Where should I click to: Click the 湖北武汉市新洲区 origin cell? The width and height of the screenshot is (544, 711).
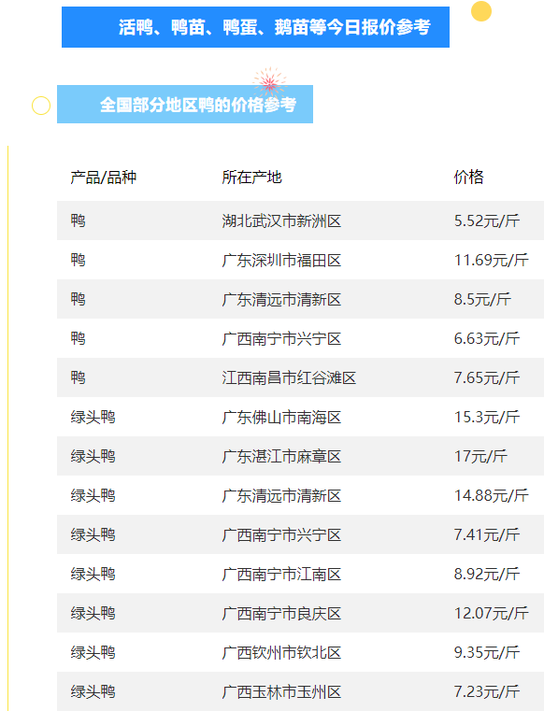[x=281, y=220]
